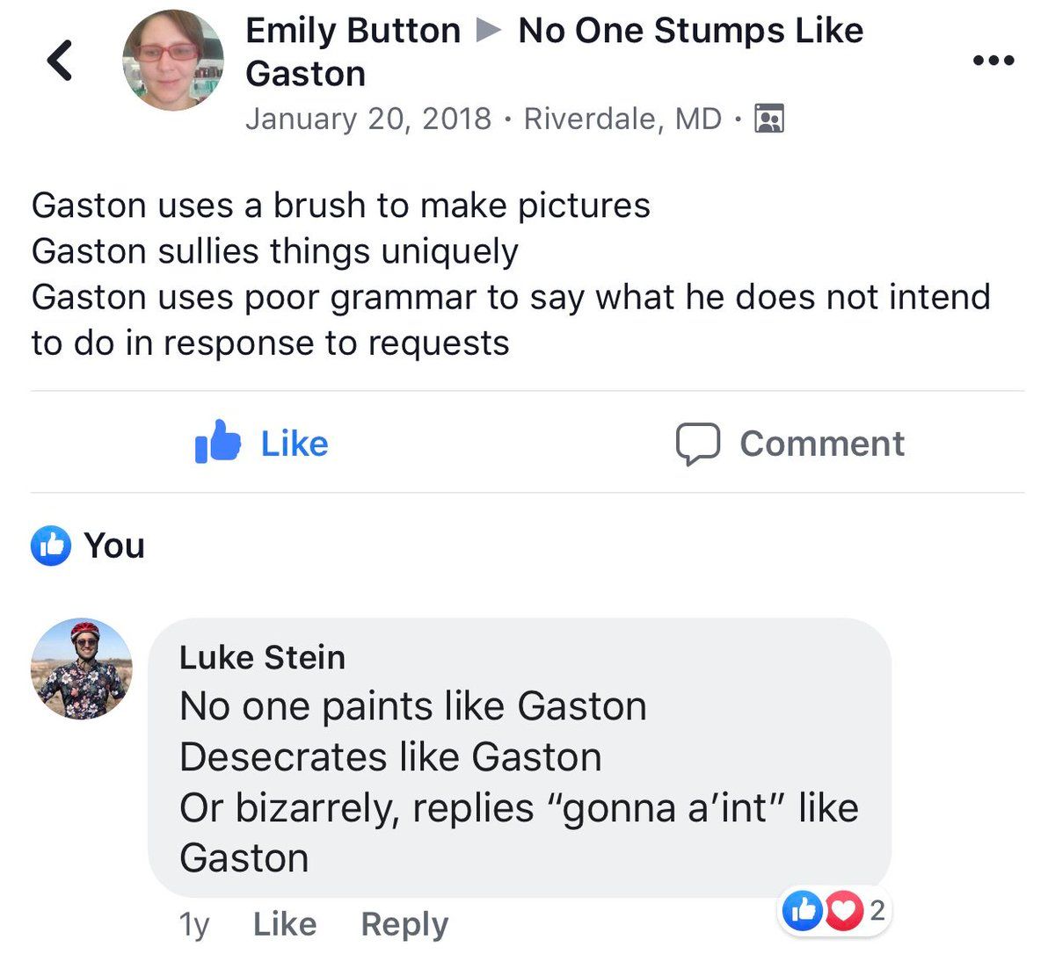Image resolution: width=1055 pixels, height=954 pixels.
Task: Open the Riverdale, MD location link
Action: (x=622, y=118)
